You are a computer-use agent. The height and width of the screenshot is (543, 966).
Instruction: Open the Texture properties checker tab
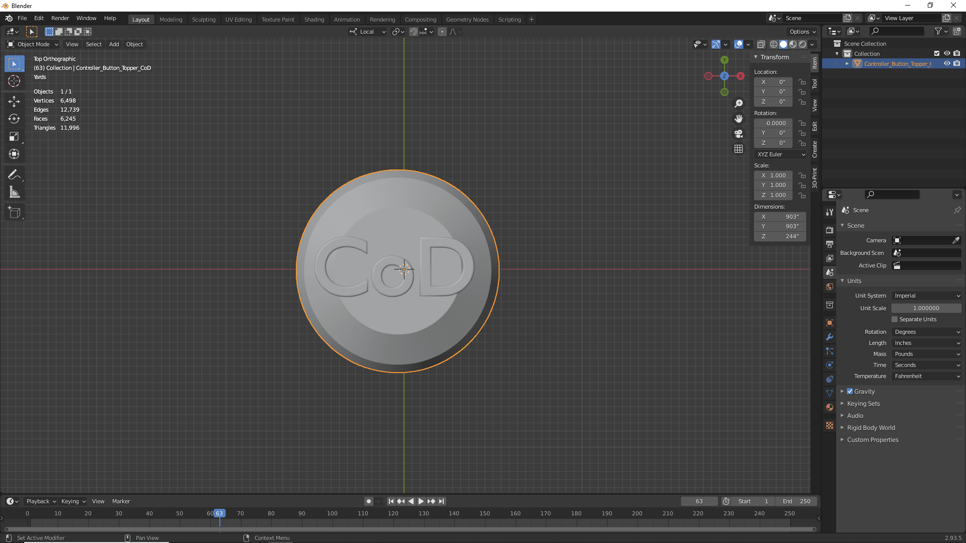pos(830,426)
